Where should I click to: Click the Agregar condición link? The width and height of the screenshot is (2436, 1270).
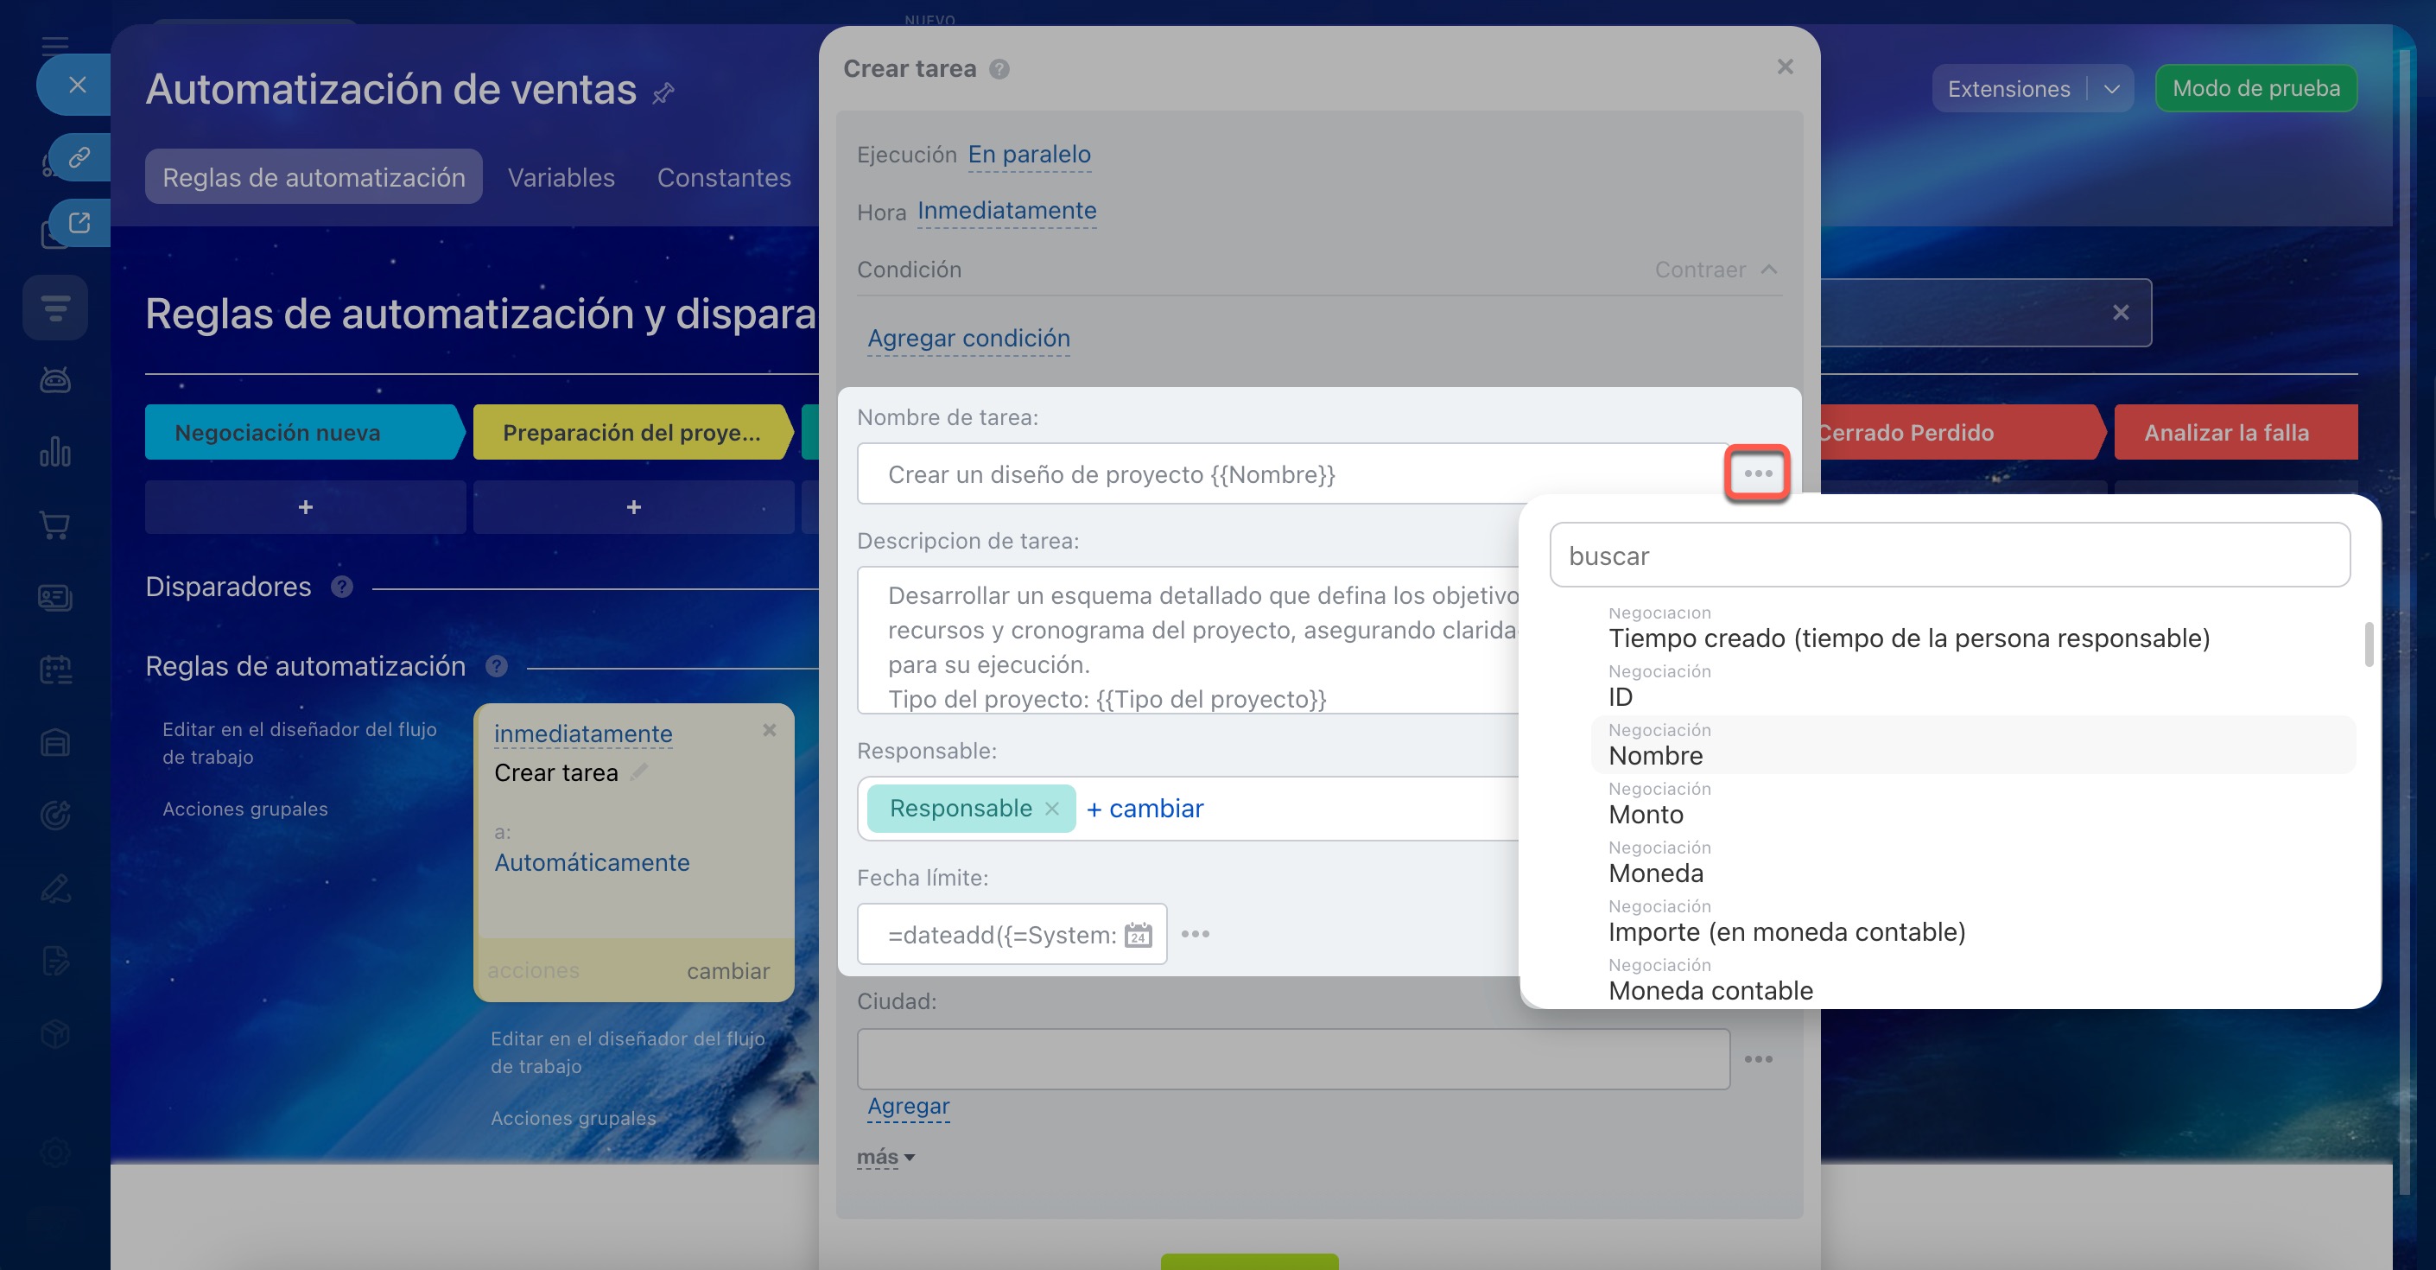[x=968, y=339]
